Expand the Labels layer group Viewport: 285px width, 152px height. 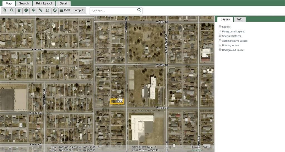point(220,27)
